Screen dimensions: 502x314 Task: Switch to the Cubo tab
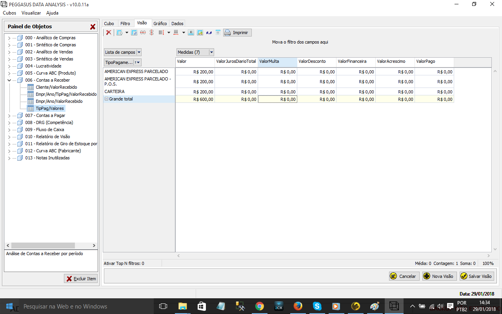pos(109,24)
